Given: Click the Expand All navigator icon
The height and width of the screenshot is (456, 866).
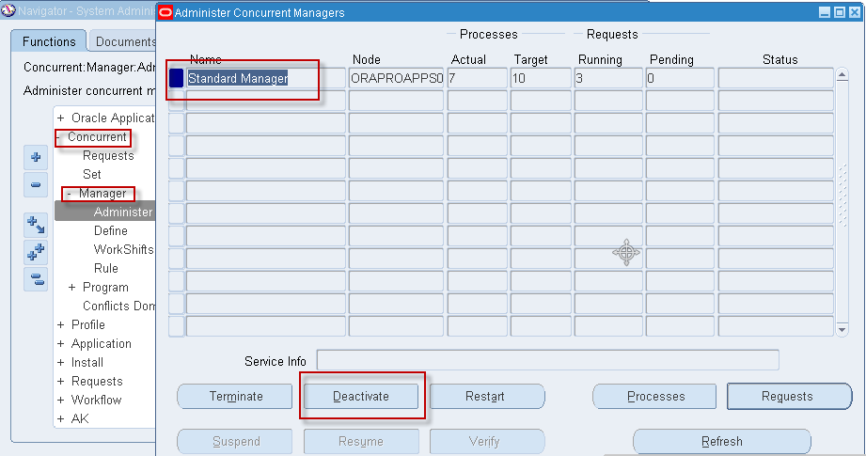Looking at the screenshot, I should (35, 252).
